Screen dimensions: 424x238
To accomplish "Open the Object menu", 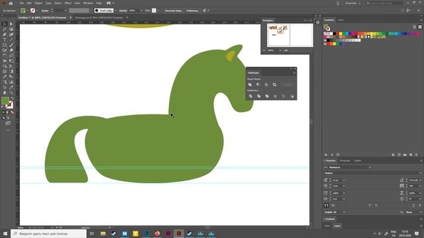I will [38, 3].
